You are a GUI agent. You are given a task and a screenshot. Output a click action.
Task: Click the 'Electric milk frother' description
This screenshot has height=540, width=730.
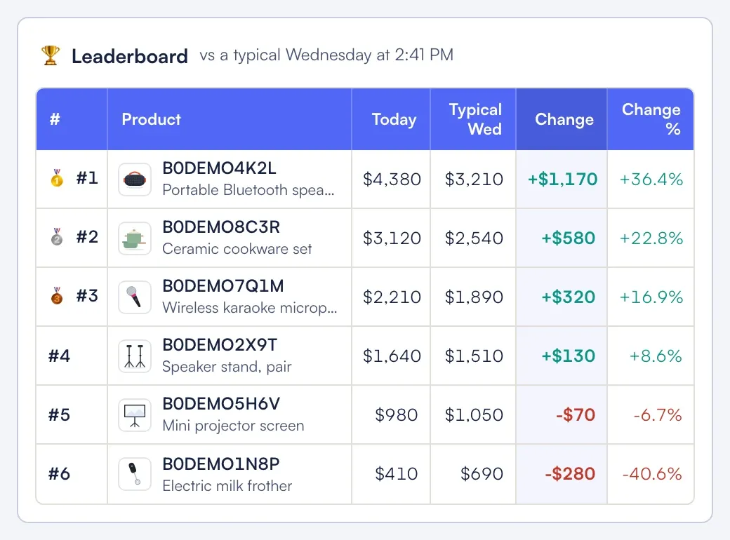[x=227, y=485]
